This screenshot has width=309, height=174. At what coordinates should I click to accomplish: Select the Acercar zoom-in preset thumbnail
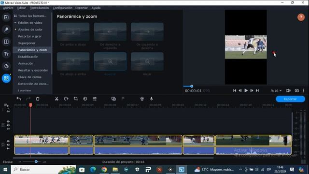click(x=110, y=61)
